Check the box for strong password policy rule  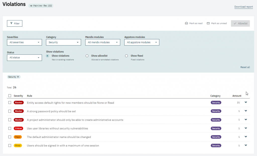tap(10, 111)
